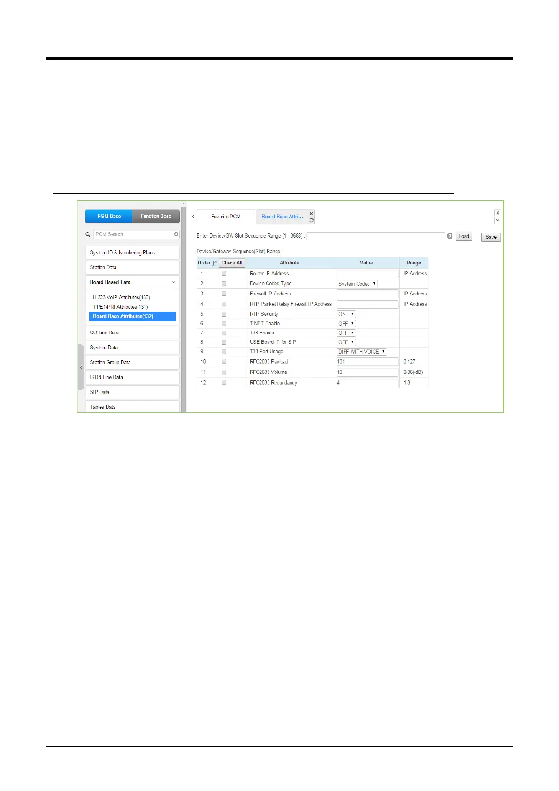Open the ISDN Line Data menu
This screenshot has width=559, height=791.
click(x=132, y=377)
